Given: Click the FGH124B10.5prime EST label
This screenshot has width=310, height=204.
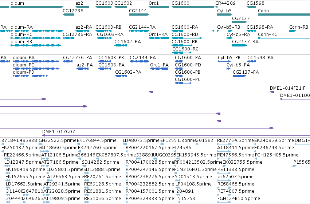Looking at the screenshot, I should (239, 199).
